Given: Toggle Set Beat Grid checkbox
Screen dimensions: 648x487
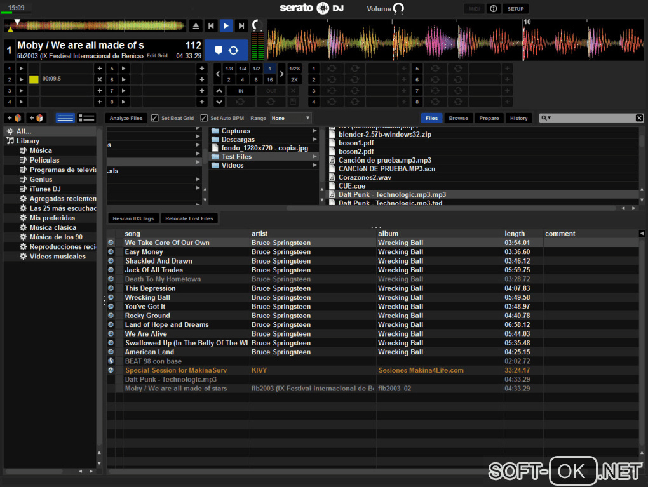Looking at the screenshot, I should point(155,118).
